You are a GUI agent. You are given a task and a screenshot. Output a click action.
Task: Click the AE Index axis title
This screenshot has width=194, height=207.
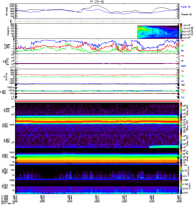[7, 11]
